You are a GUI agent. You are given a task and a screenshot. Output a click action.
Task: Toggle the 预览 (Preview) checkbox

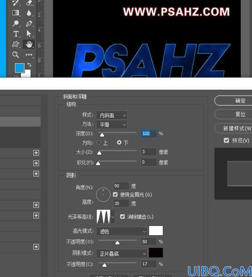pos(226,140)
